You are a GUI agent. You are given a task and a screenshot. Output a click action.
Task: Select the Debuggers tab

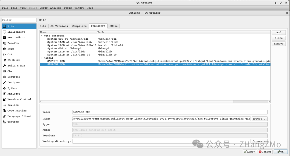coord(98,26)
